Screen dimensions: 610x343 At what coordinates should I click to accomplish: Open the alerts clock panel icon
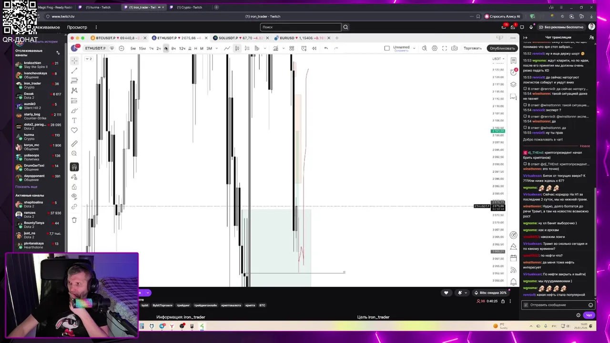(x=513, y=72)
